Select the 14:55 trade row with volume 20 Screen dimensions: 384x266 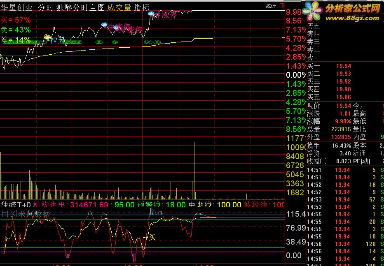[345, 222]
